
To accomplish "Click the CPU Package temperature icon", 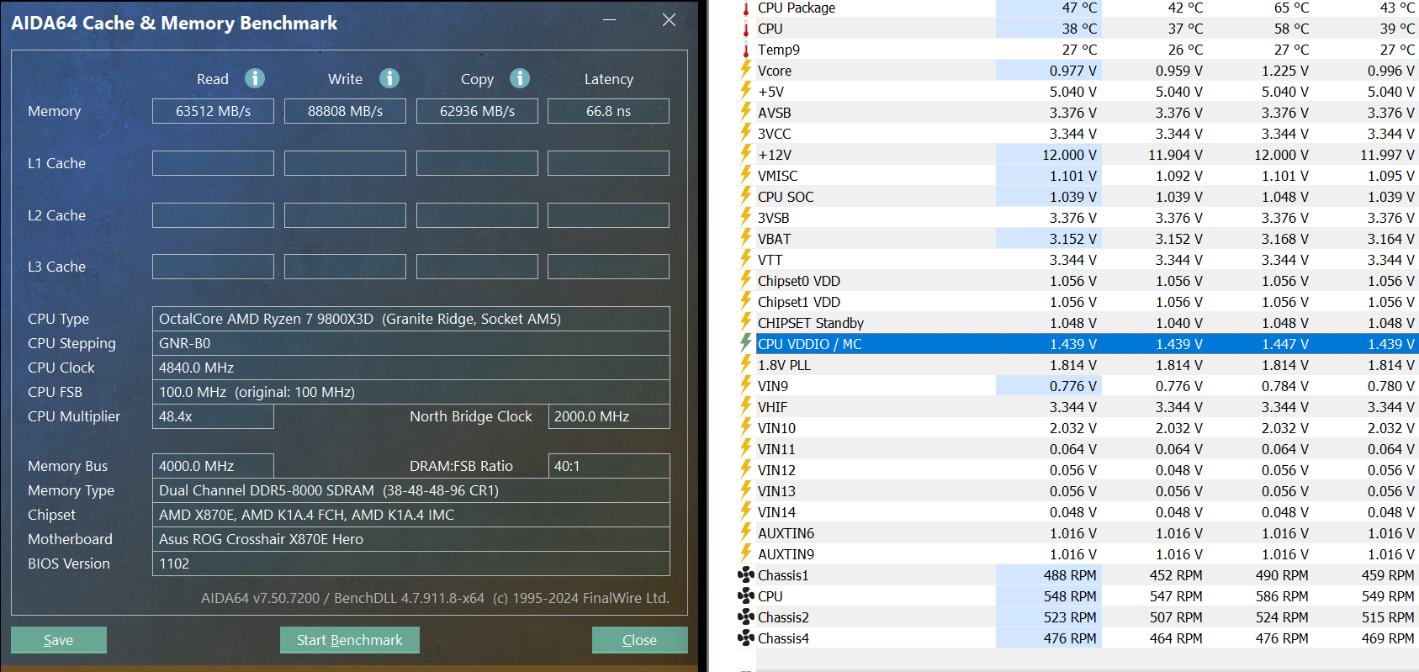I will [745, 8].
